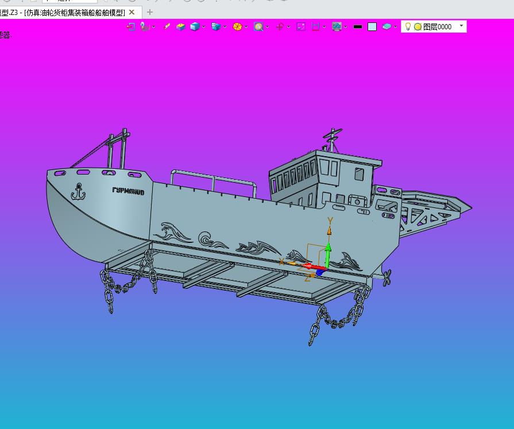The height and width of the screenshot is (429, 514).
Task: Expand the dropdown arrow beside the blue cube
Action: coord(203,27)
